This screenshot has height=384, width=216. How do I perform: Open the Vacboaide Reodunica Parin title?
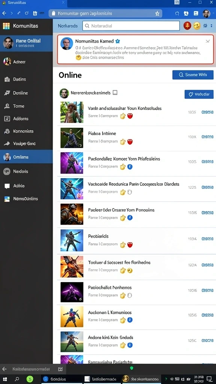point(133,184)
